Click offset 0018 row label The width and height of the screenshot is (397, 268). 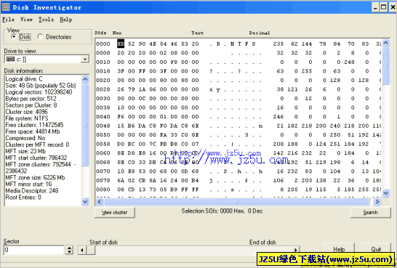click(x=103, y=71)
